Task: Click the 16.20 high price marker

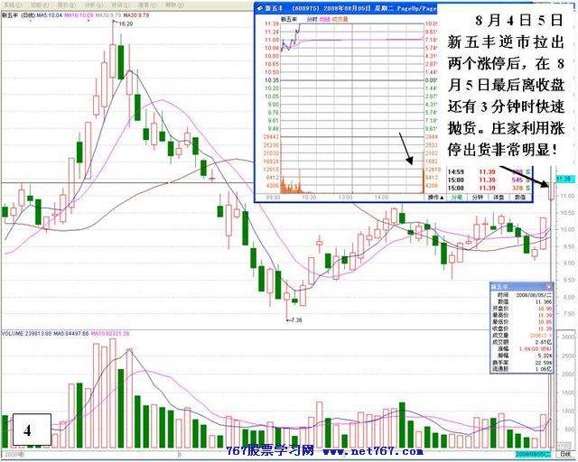Action: [x=126, y=25]
